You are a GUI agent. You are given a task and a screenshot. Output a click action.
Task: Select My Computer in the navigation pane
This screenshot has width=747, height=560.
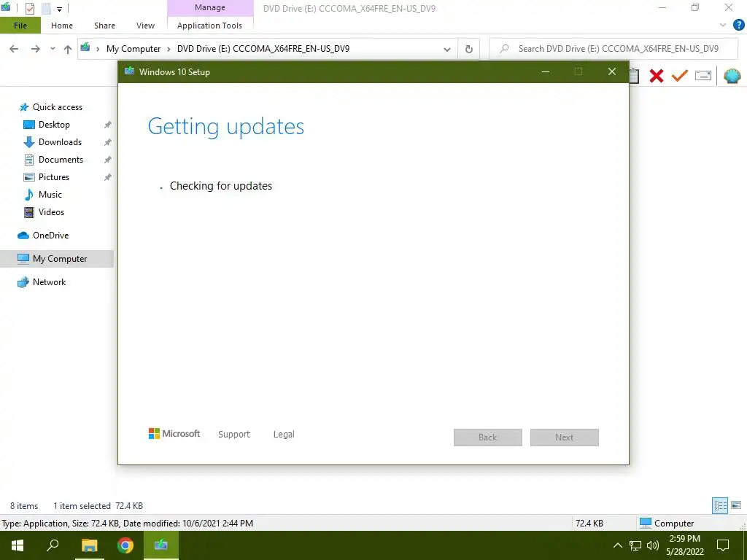coord(57,259)
